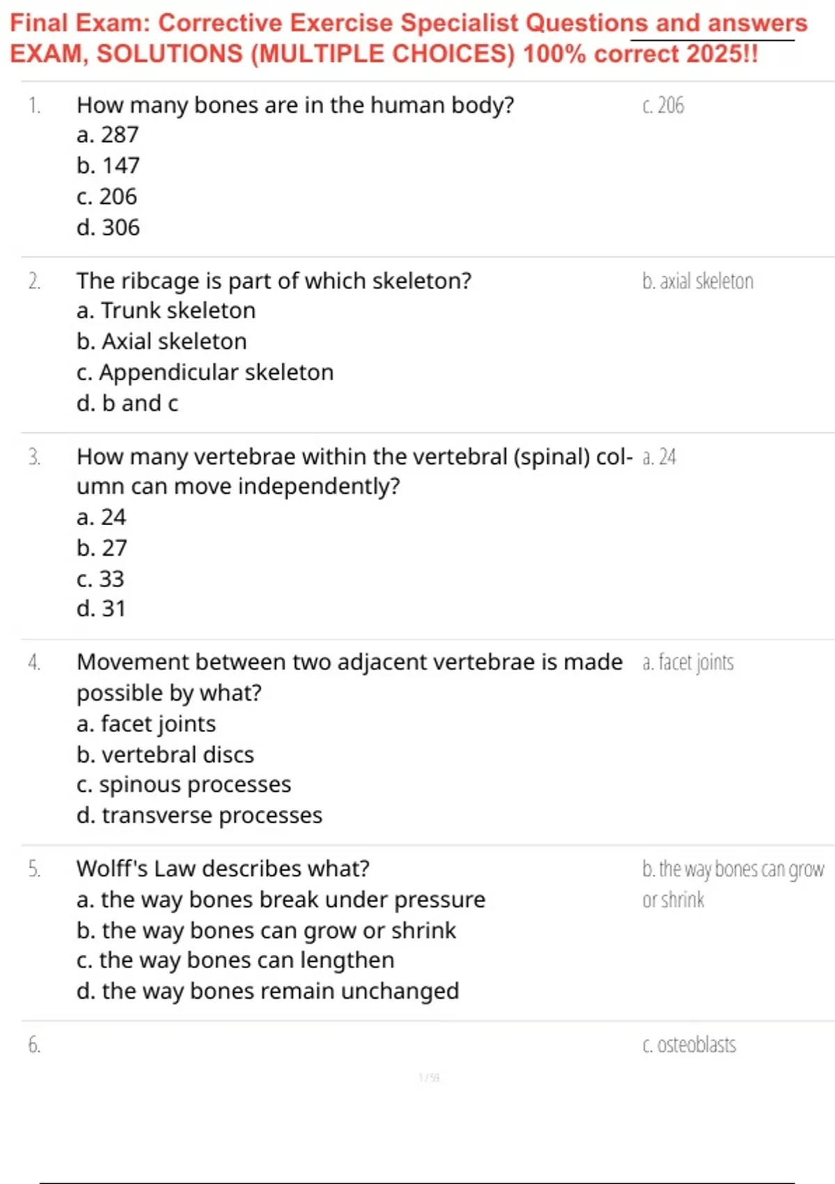Select option "c. the way bones can lengthen"

[236, 960]
